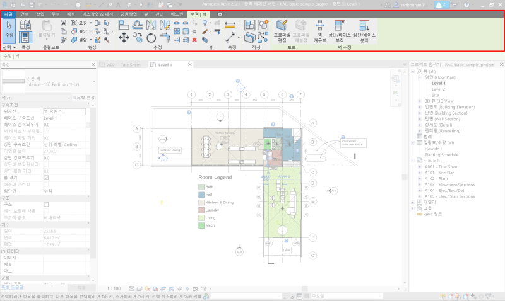
Task: Expand 입면도 (Building Elevation) tree node
Action: (420, 107)
